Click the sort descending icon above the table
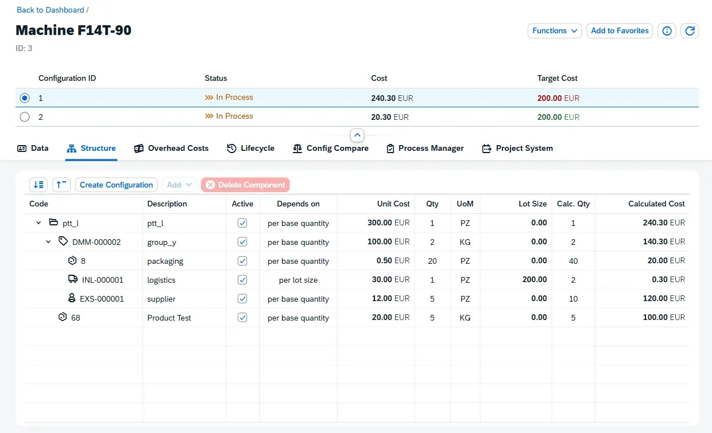712x433 pixels. pos(38,185)
